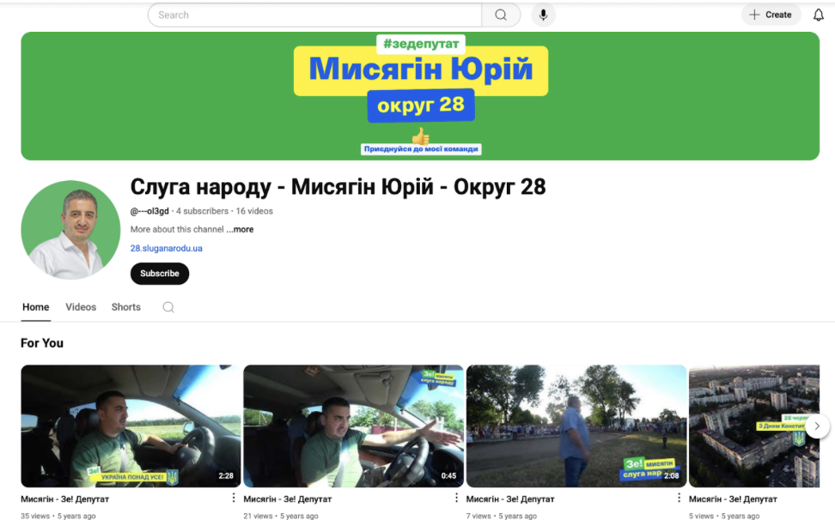Activate voice search microphone icon
The image size is (835, 520).
tap(543, 15)
